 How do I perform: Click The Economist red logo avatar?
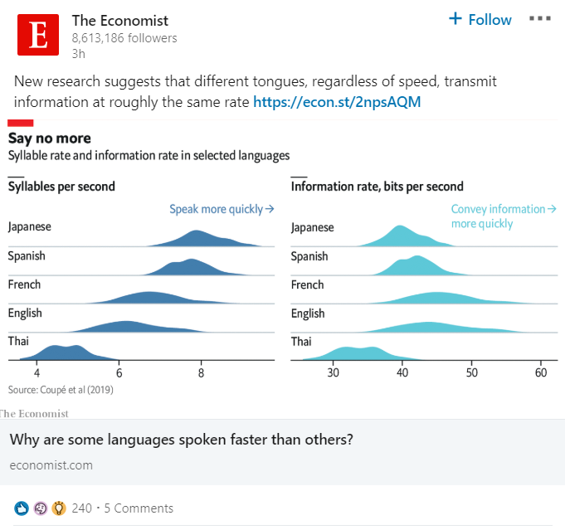[38, 34]
